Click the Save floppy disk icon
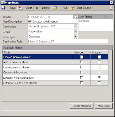This screenshot has height=117, width=115. click(3, 8)
